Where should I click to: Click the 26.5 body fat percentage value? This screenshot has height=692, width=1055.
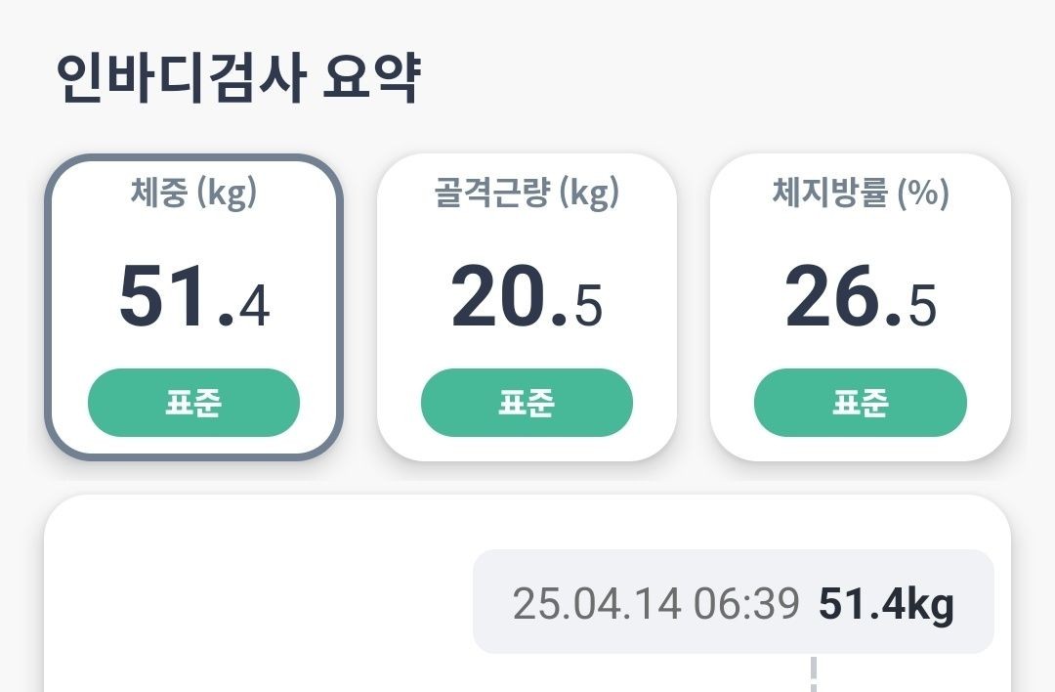[860, 296]
